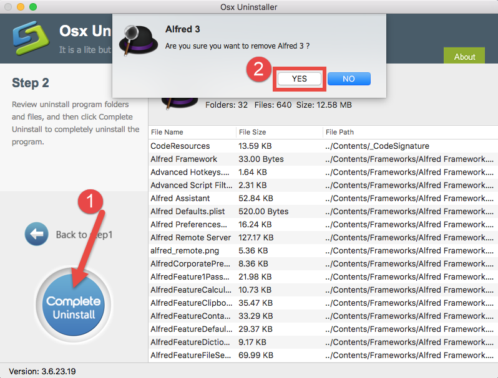Image resolution: width=498 pixels, height=378 pixels.
Task: Click the Osx Uninstaller logo icon
Action: pyautogui.click(x=31, y=38)
